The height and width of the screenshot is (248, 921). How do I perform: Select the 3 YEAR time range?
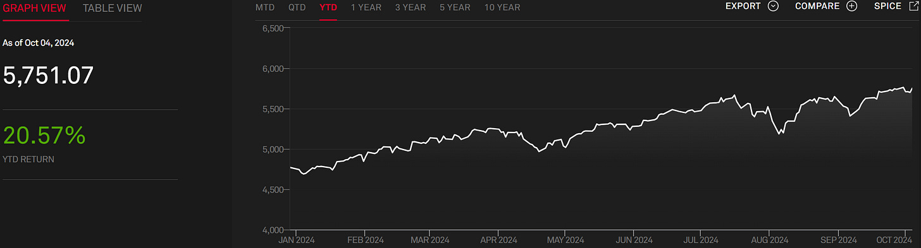tap(411, 7)
